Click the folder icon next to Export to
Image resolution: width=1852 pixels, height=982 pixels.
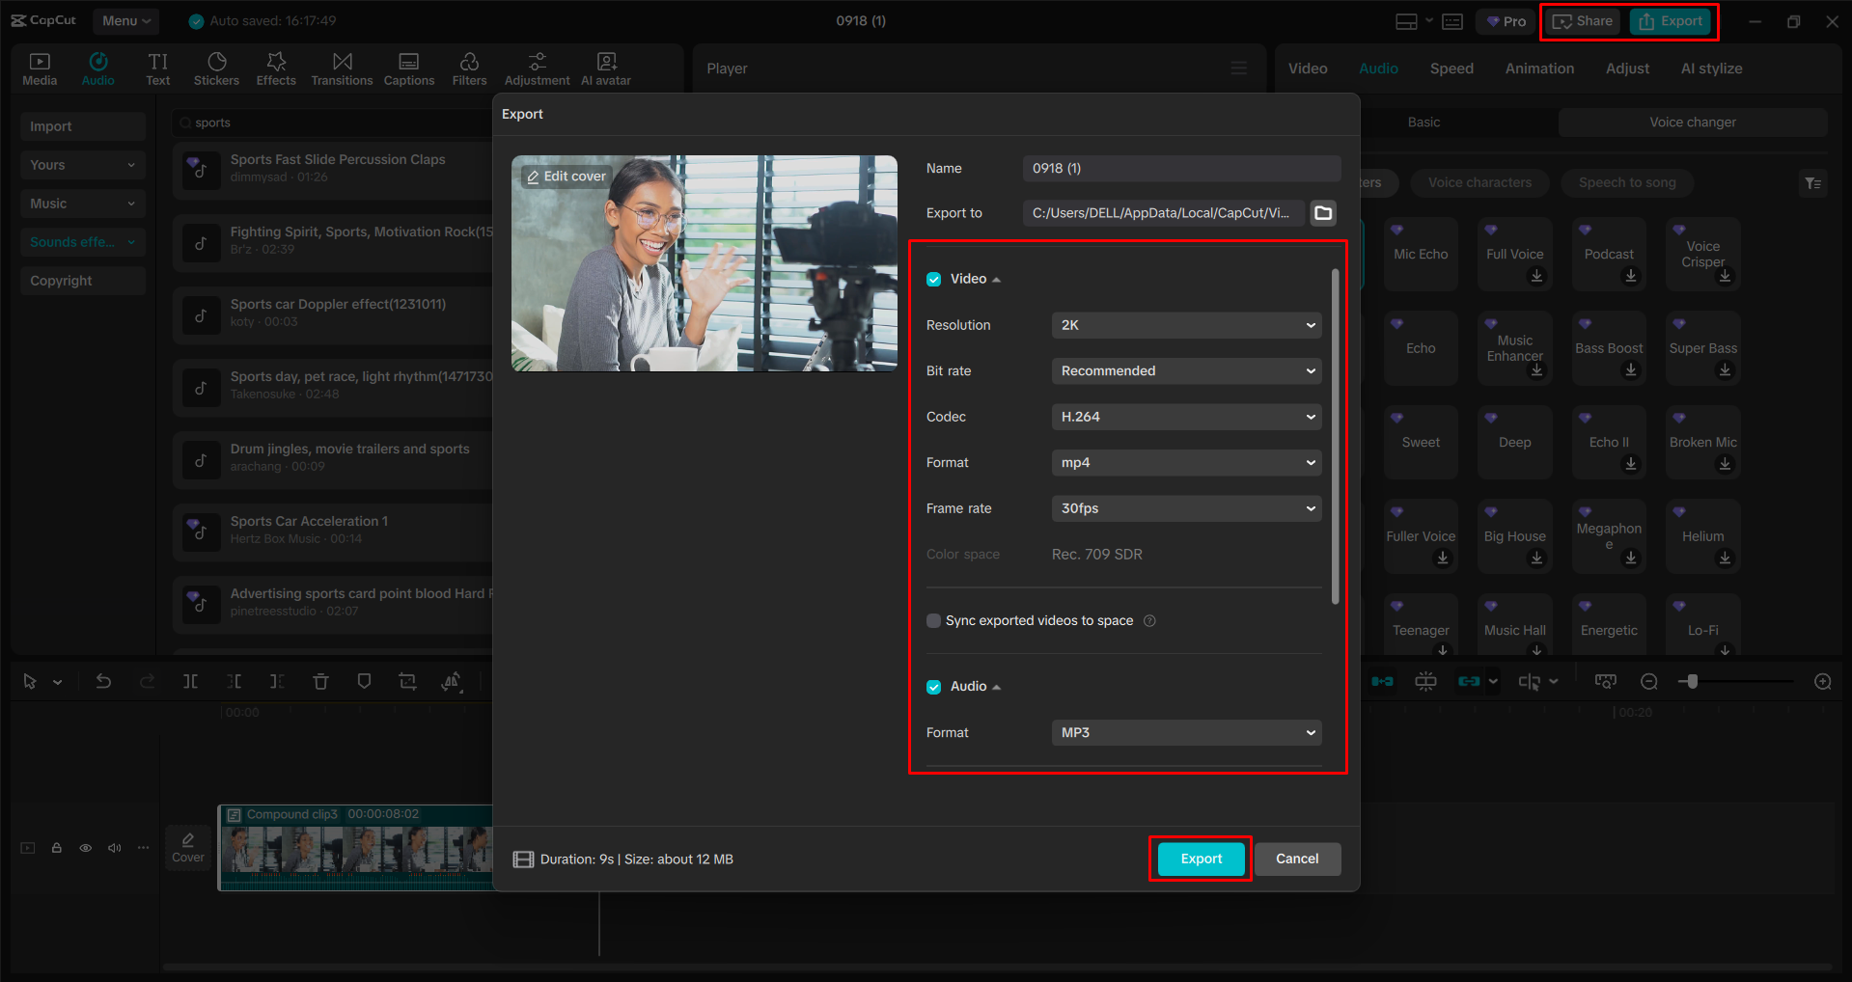tap(1323, 213)
